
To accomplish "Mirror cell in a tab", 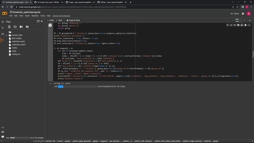I will click(242, 25).
